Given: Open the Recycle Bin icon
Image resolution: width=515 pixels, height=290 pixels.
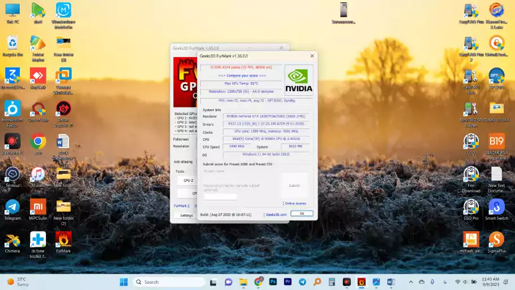Looking at the screenshot, I should point(12,45).
